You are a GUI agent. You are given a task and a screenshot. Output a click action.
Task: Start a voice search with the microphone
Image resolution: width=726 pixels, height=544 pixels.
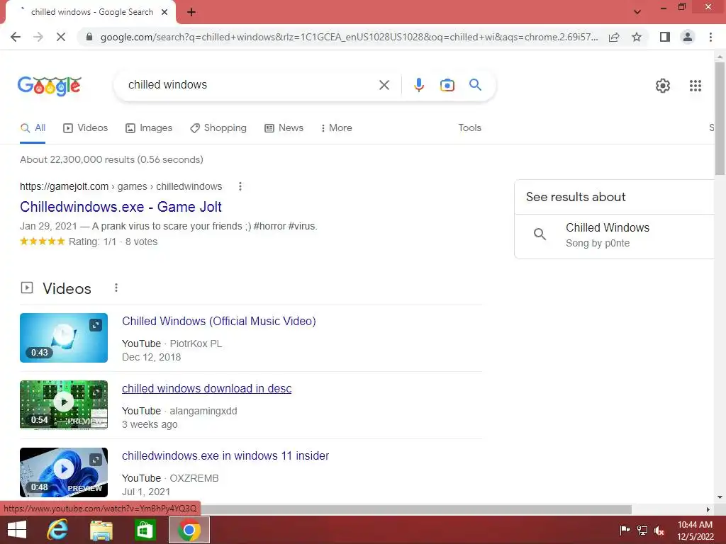(418, 85)
